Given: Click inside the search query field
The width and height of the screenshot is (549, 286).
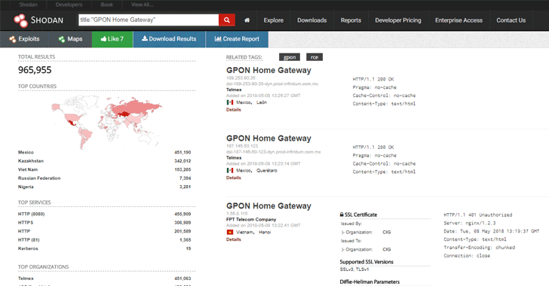Looking at the screenshot, I should tap(149, 20).
